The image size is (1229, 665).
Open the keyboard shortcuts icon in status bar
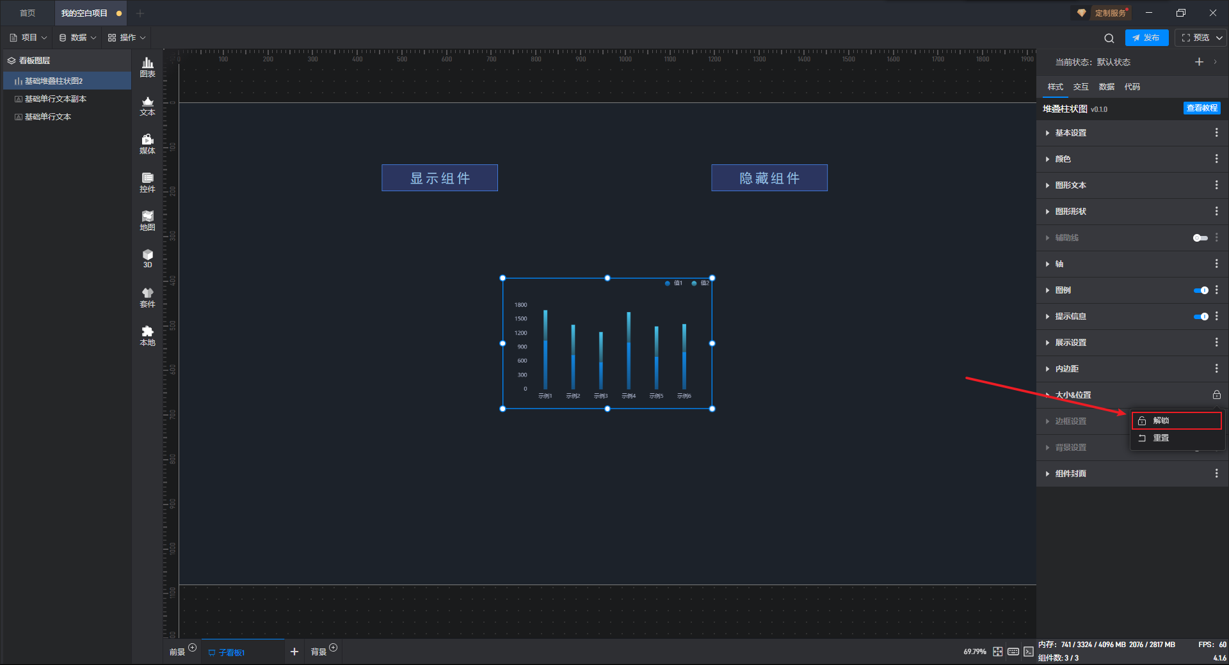(1013, 652)
